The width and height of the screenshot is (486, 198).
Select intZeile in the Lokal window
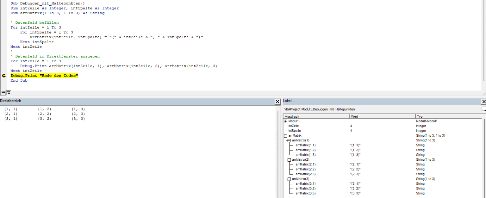[294, 126]
